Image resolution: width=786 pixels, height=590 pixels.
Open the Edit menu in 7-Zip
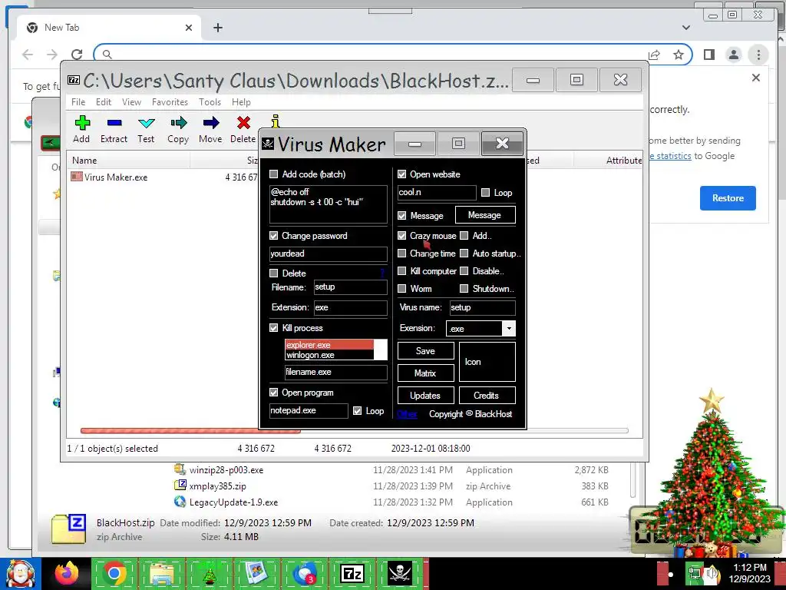pyautogui.click(x=104, y=102)
